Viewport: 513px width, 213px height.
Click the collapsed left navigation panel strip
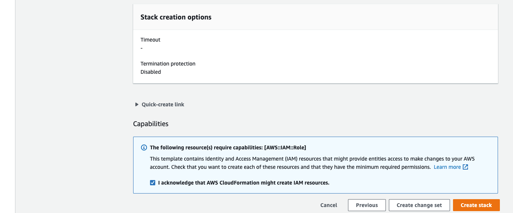pos(7,106)
